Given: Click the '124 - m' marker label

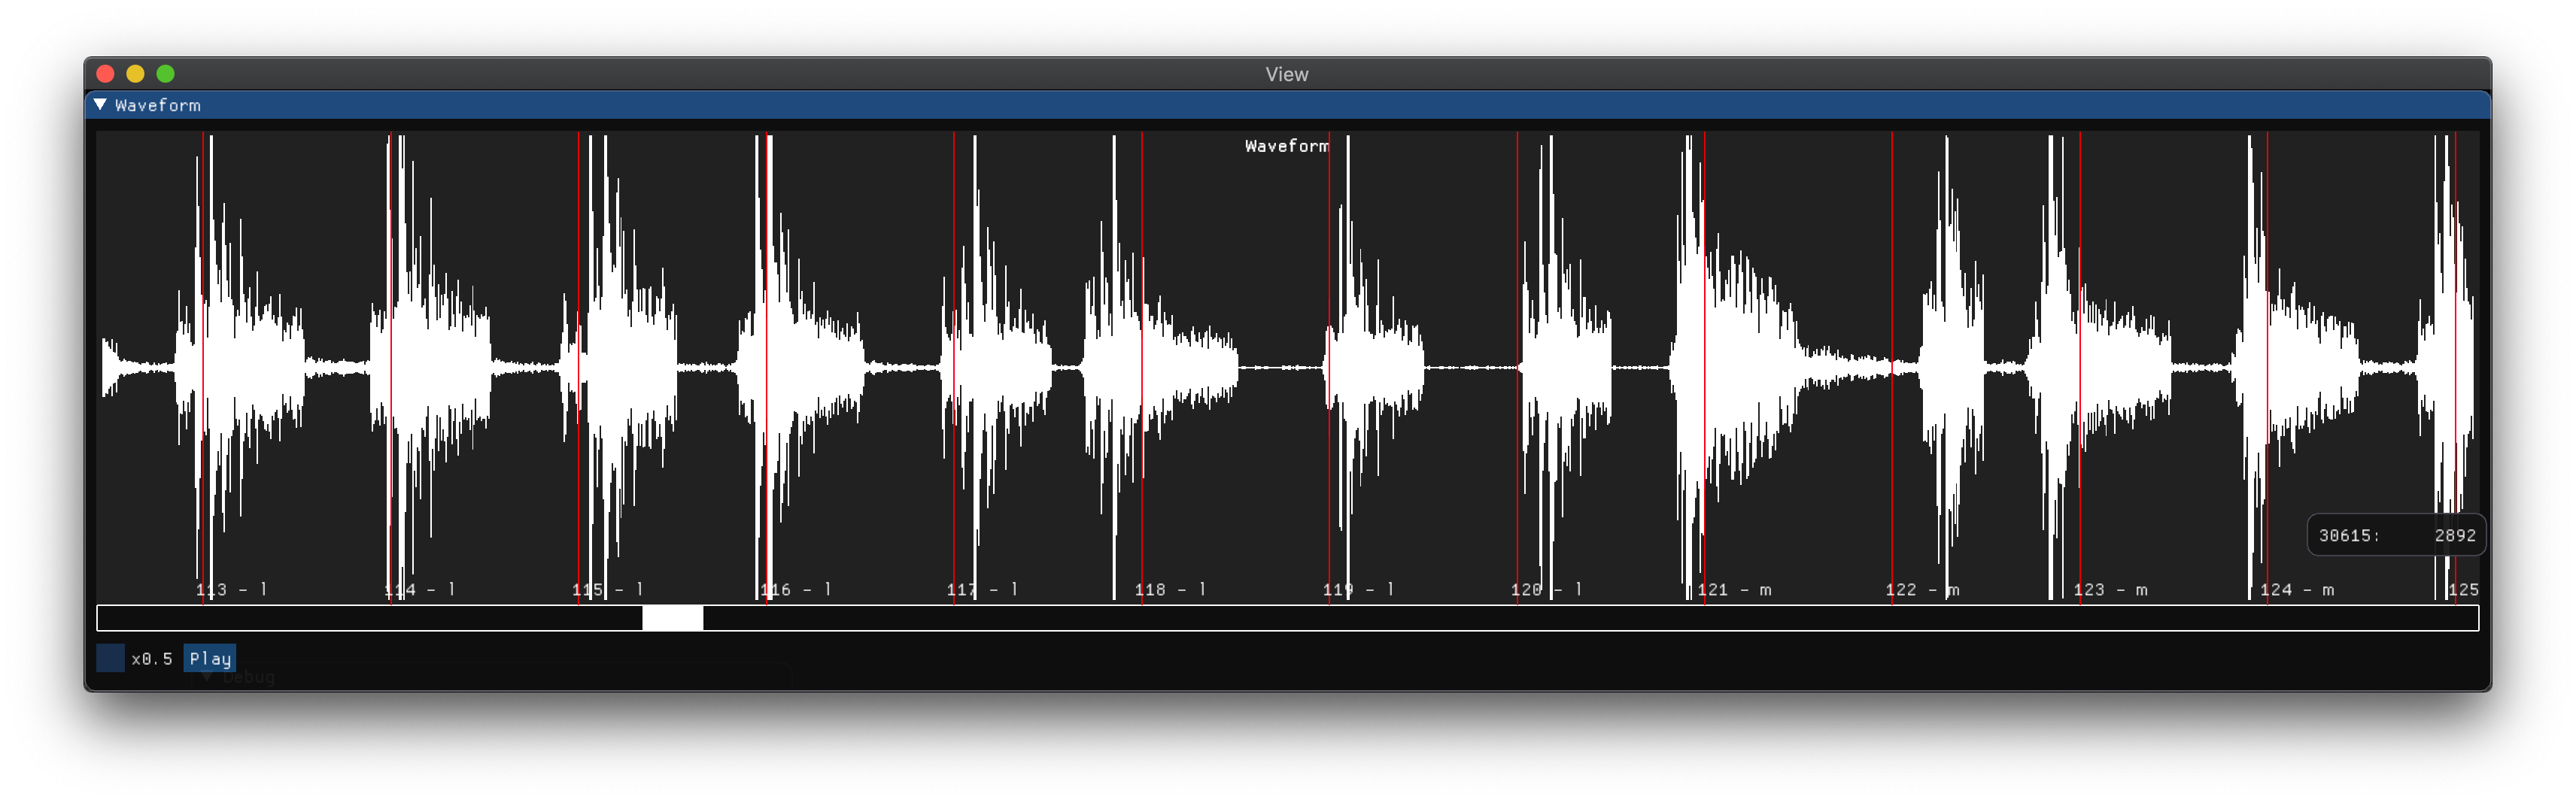Looking at the screenshot, I should pyautogui.click(x=2297, y=590).
